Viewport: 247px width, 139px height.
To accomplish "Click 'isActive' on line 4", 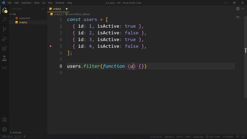I will [108, 39].
